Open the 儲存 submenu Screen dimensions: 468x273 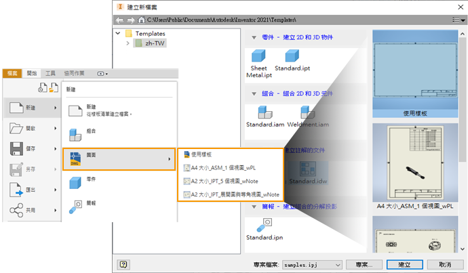coord(33,149)
